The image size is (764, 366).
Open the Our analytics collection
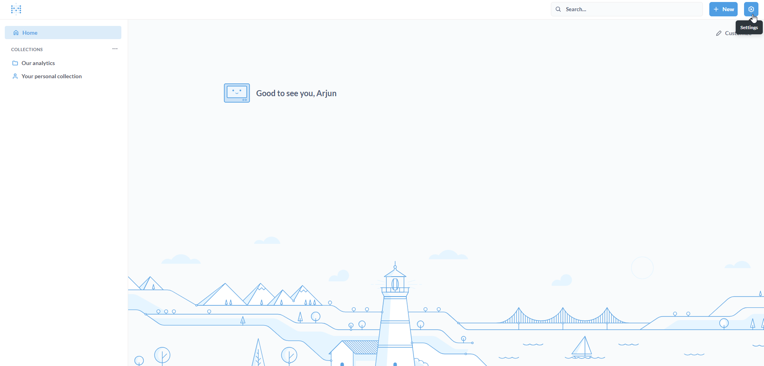tap(63, 63)
